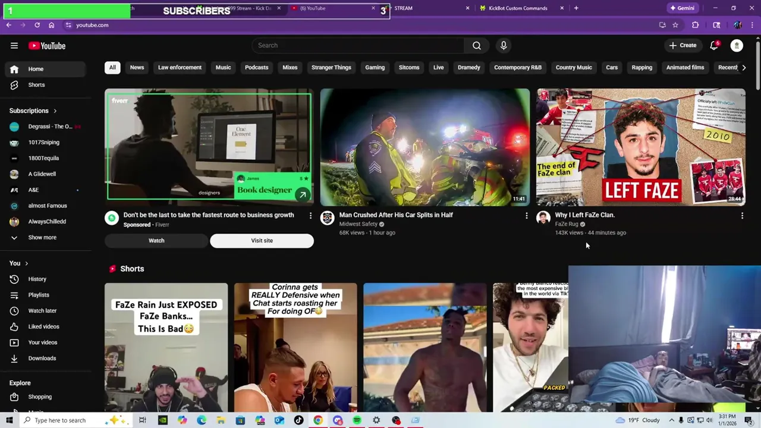Select the Live filter chip
The height and width of the screenshot is (428, 761).
pos(438,67)
